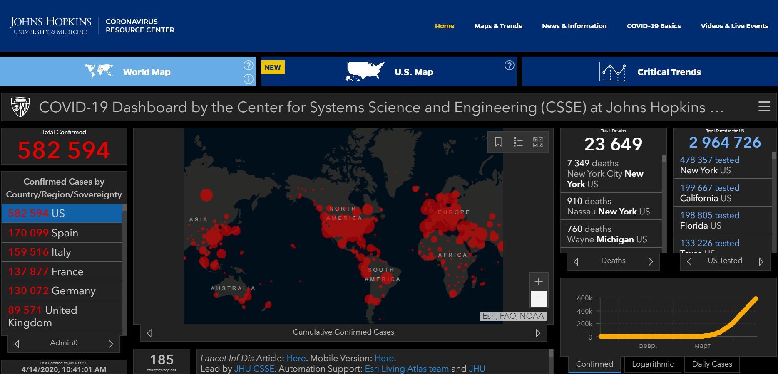Select Italy in the country list
This screenshot has height=374, width=778.
[x=62, y=252]
